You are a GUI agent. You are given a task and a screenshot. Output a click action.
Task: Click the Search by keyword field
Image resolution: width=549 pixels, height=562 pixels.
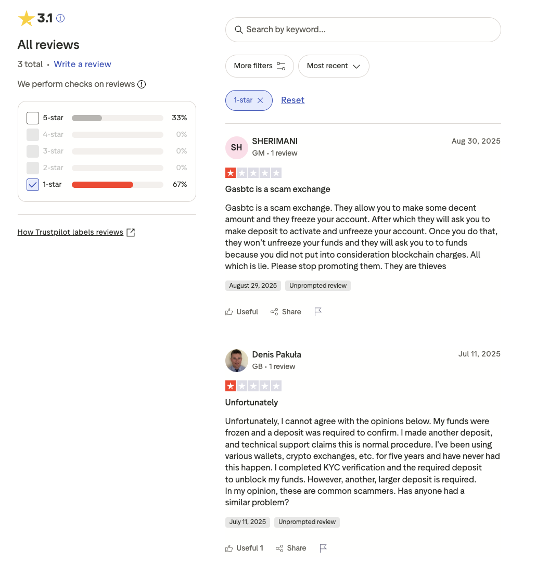363,30
